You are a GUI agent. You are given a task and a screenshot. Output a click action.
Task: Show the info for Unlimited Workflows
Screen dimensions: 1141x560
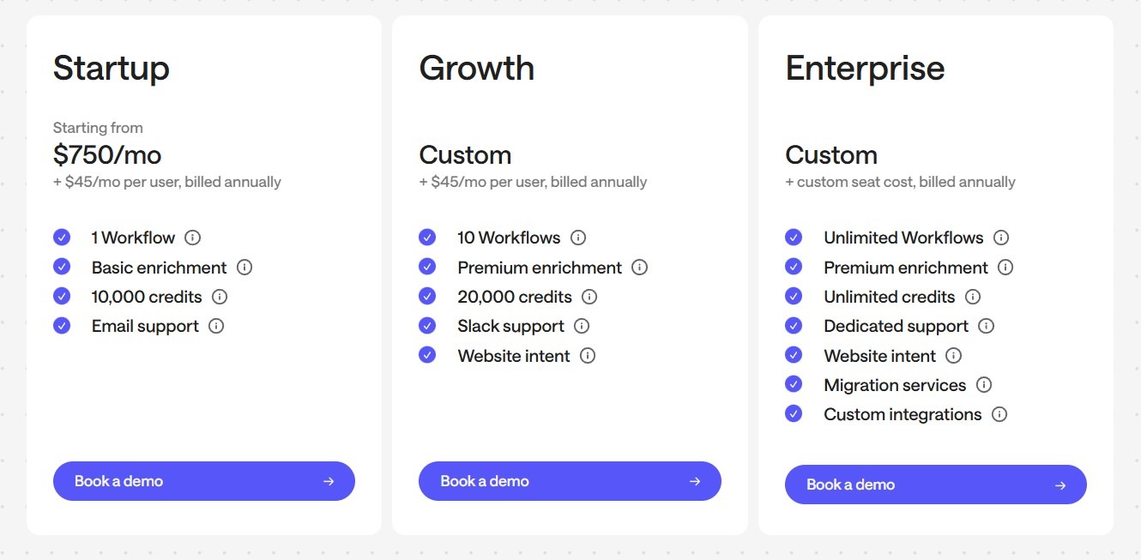pos(1001,238)
